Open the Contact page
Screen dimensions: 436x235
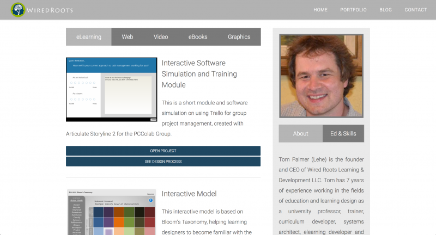point(415,10)
